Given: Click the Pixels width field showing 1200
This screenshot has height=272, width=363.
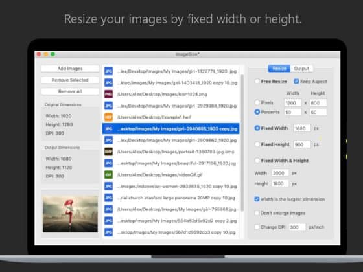Looking at the screenshot, I should point(292,103).
